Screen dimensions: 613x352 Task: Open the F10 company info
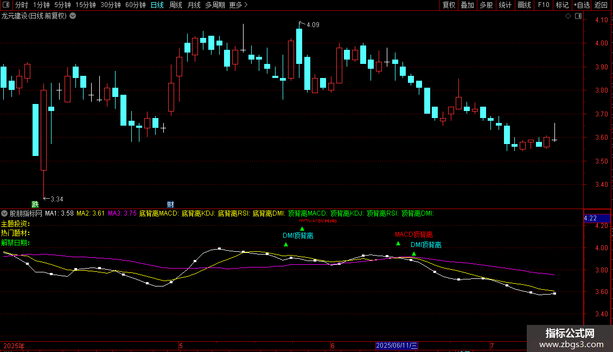(x=544, y=5)
